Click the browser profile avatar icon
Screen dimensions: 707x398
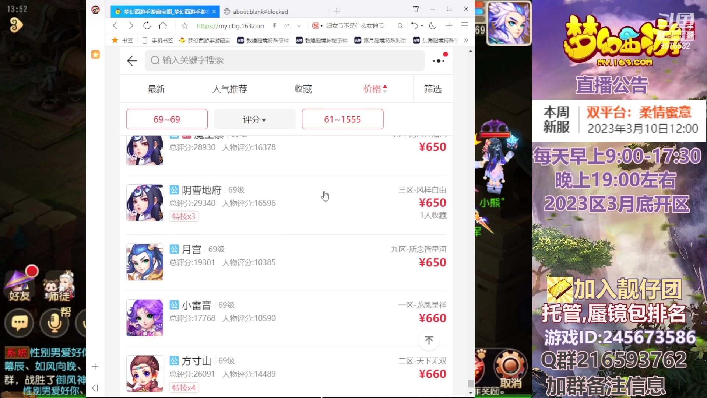pos(95,10)
